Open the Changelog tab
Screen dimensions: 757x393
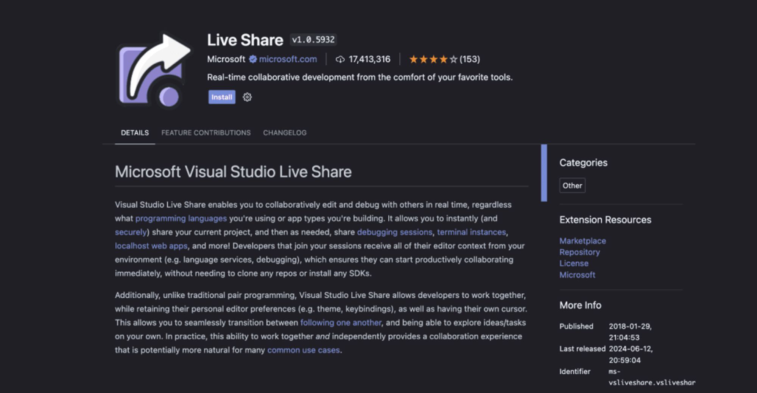coord(285,133)
